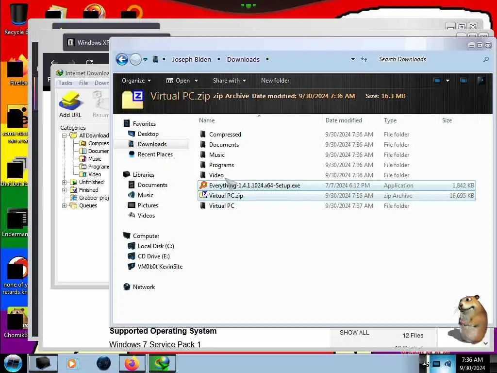The height and width of the screenshot is (373, 497).
Task: Click the search magnifier icon
Action: pyautogui.click(x=485, y=59)
